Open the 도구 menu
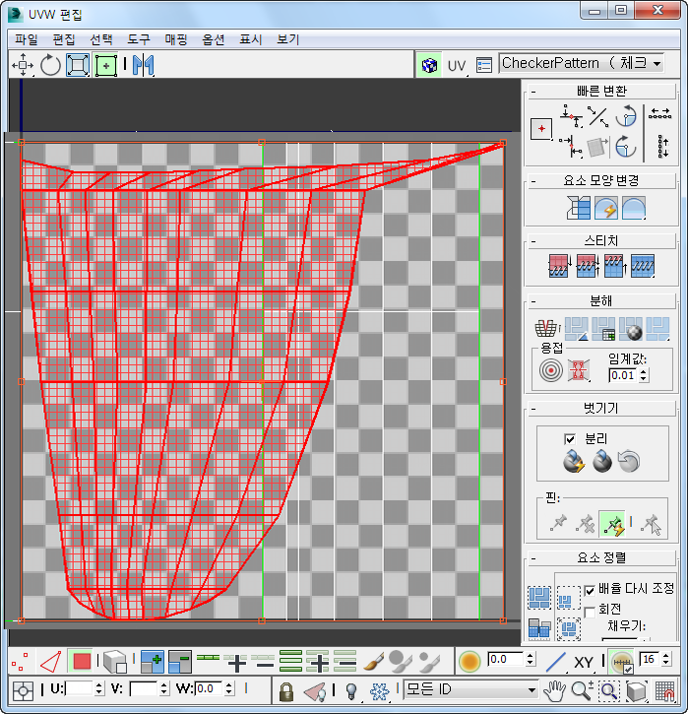688x714 pixels. point(139,39)
